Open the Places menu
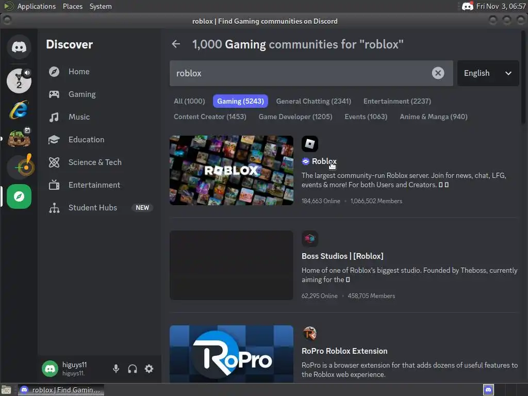 [x=72, y=6]
